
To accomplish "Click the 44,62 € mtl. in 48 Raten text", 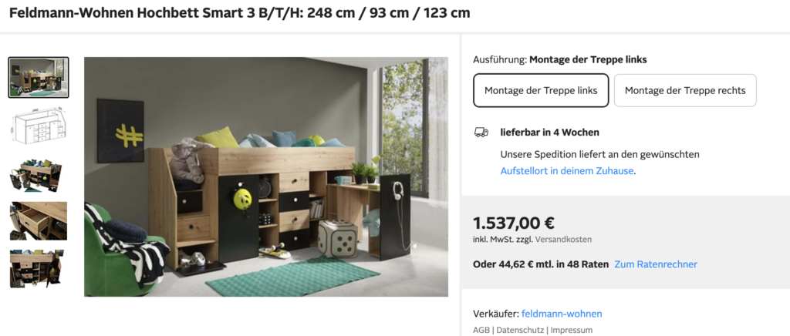I will 549,264.
